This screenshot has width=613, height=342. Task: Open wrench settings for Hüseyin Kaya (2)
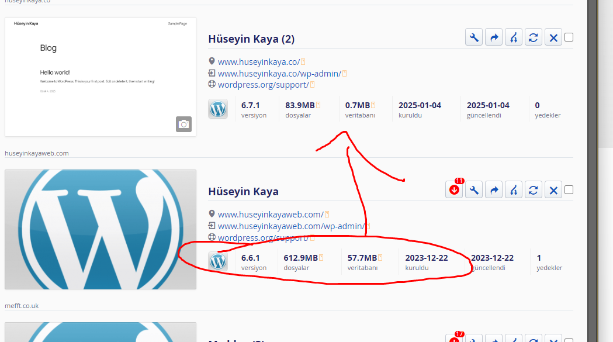474,37
